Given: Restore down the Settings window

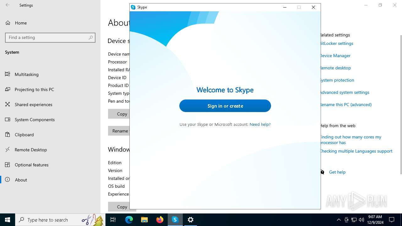Looking at the screenshot, I should (380, 5).
